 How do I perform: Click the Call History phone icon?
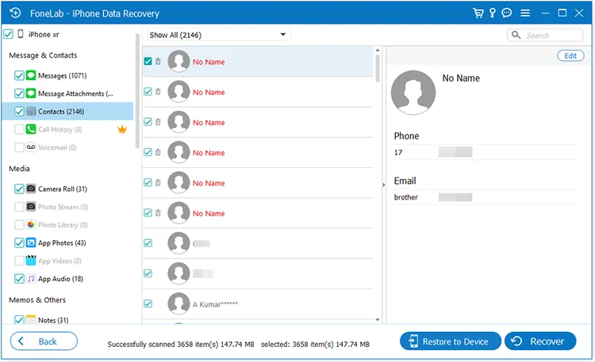pos(31,129)
